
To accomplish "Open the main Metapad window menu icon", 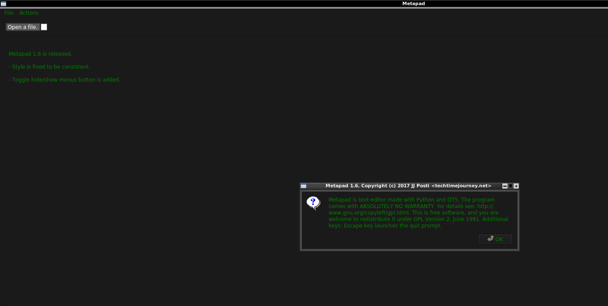I will 3,3.
